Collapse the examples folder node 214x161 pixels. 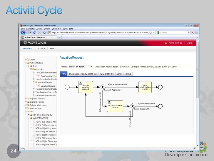click(x=31, y=69)
